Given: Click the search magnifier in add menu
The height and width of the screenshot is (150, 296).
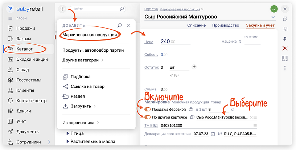Looking at the screenshot, I should [120, 26].
